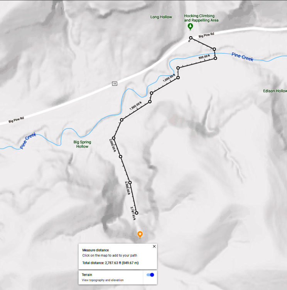Select the starting point of the measured path
Screen dimensions: 287x290
coord(191,38)
